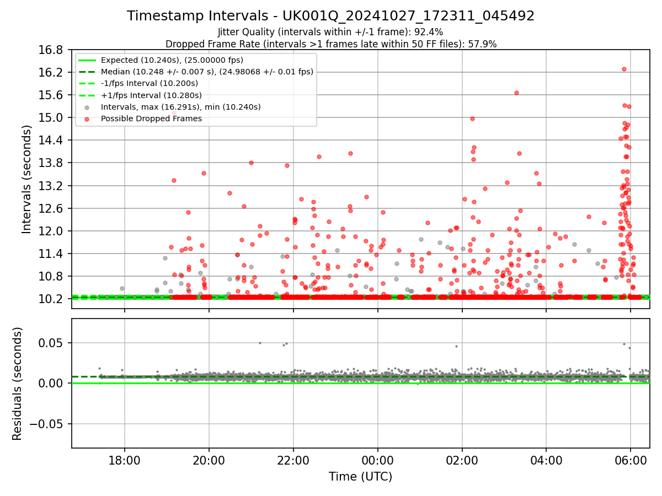Click legend entry 'Intervals, max (16.291s), min (10.240s)'
The height and width of the screenshot is (496, 662).
[181, 107]
